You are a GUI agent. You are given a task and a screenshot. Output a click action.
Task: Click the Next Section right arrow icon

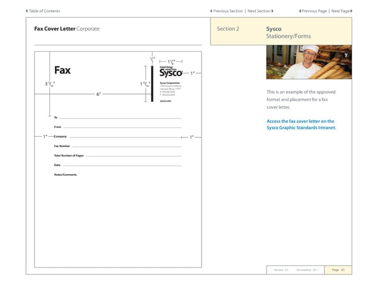(x=272, y=11)
